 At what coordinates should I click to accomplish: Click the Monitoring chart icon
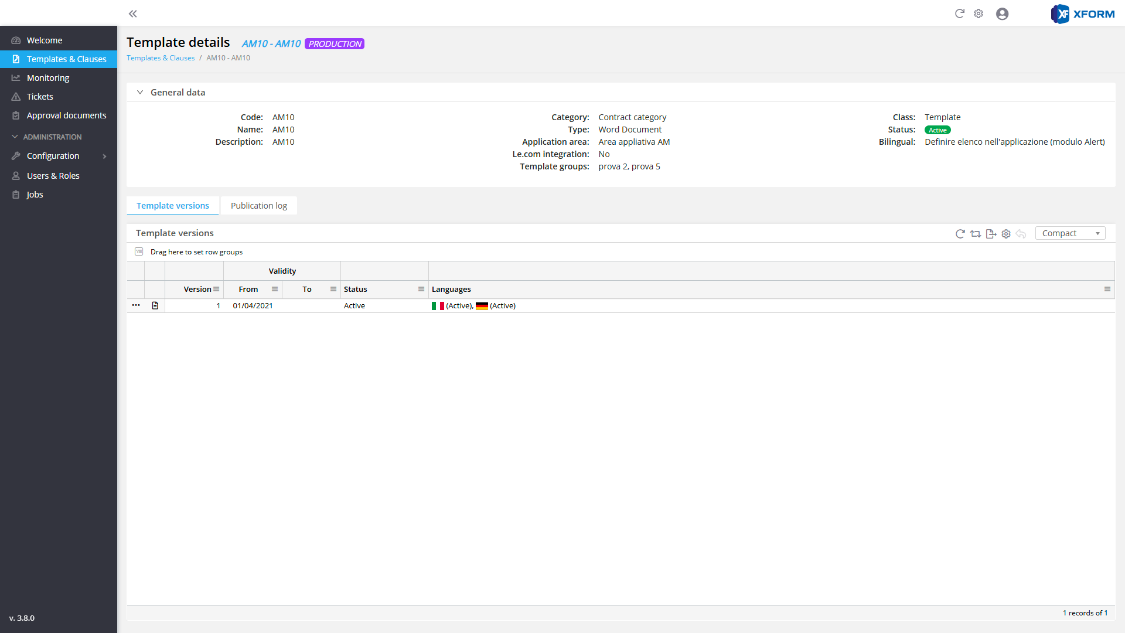pyautogui.click(x=16, y=78)
